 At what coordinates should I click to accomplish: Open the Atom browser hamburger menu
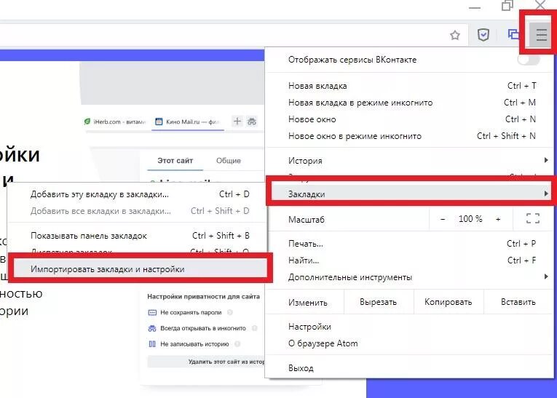541,35
